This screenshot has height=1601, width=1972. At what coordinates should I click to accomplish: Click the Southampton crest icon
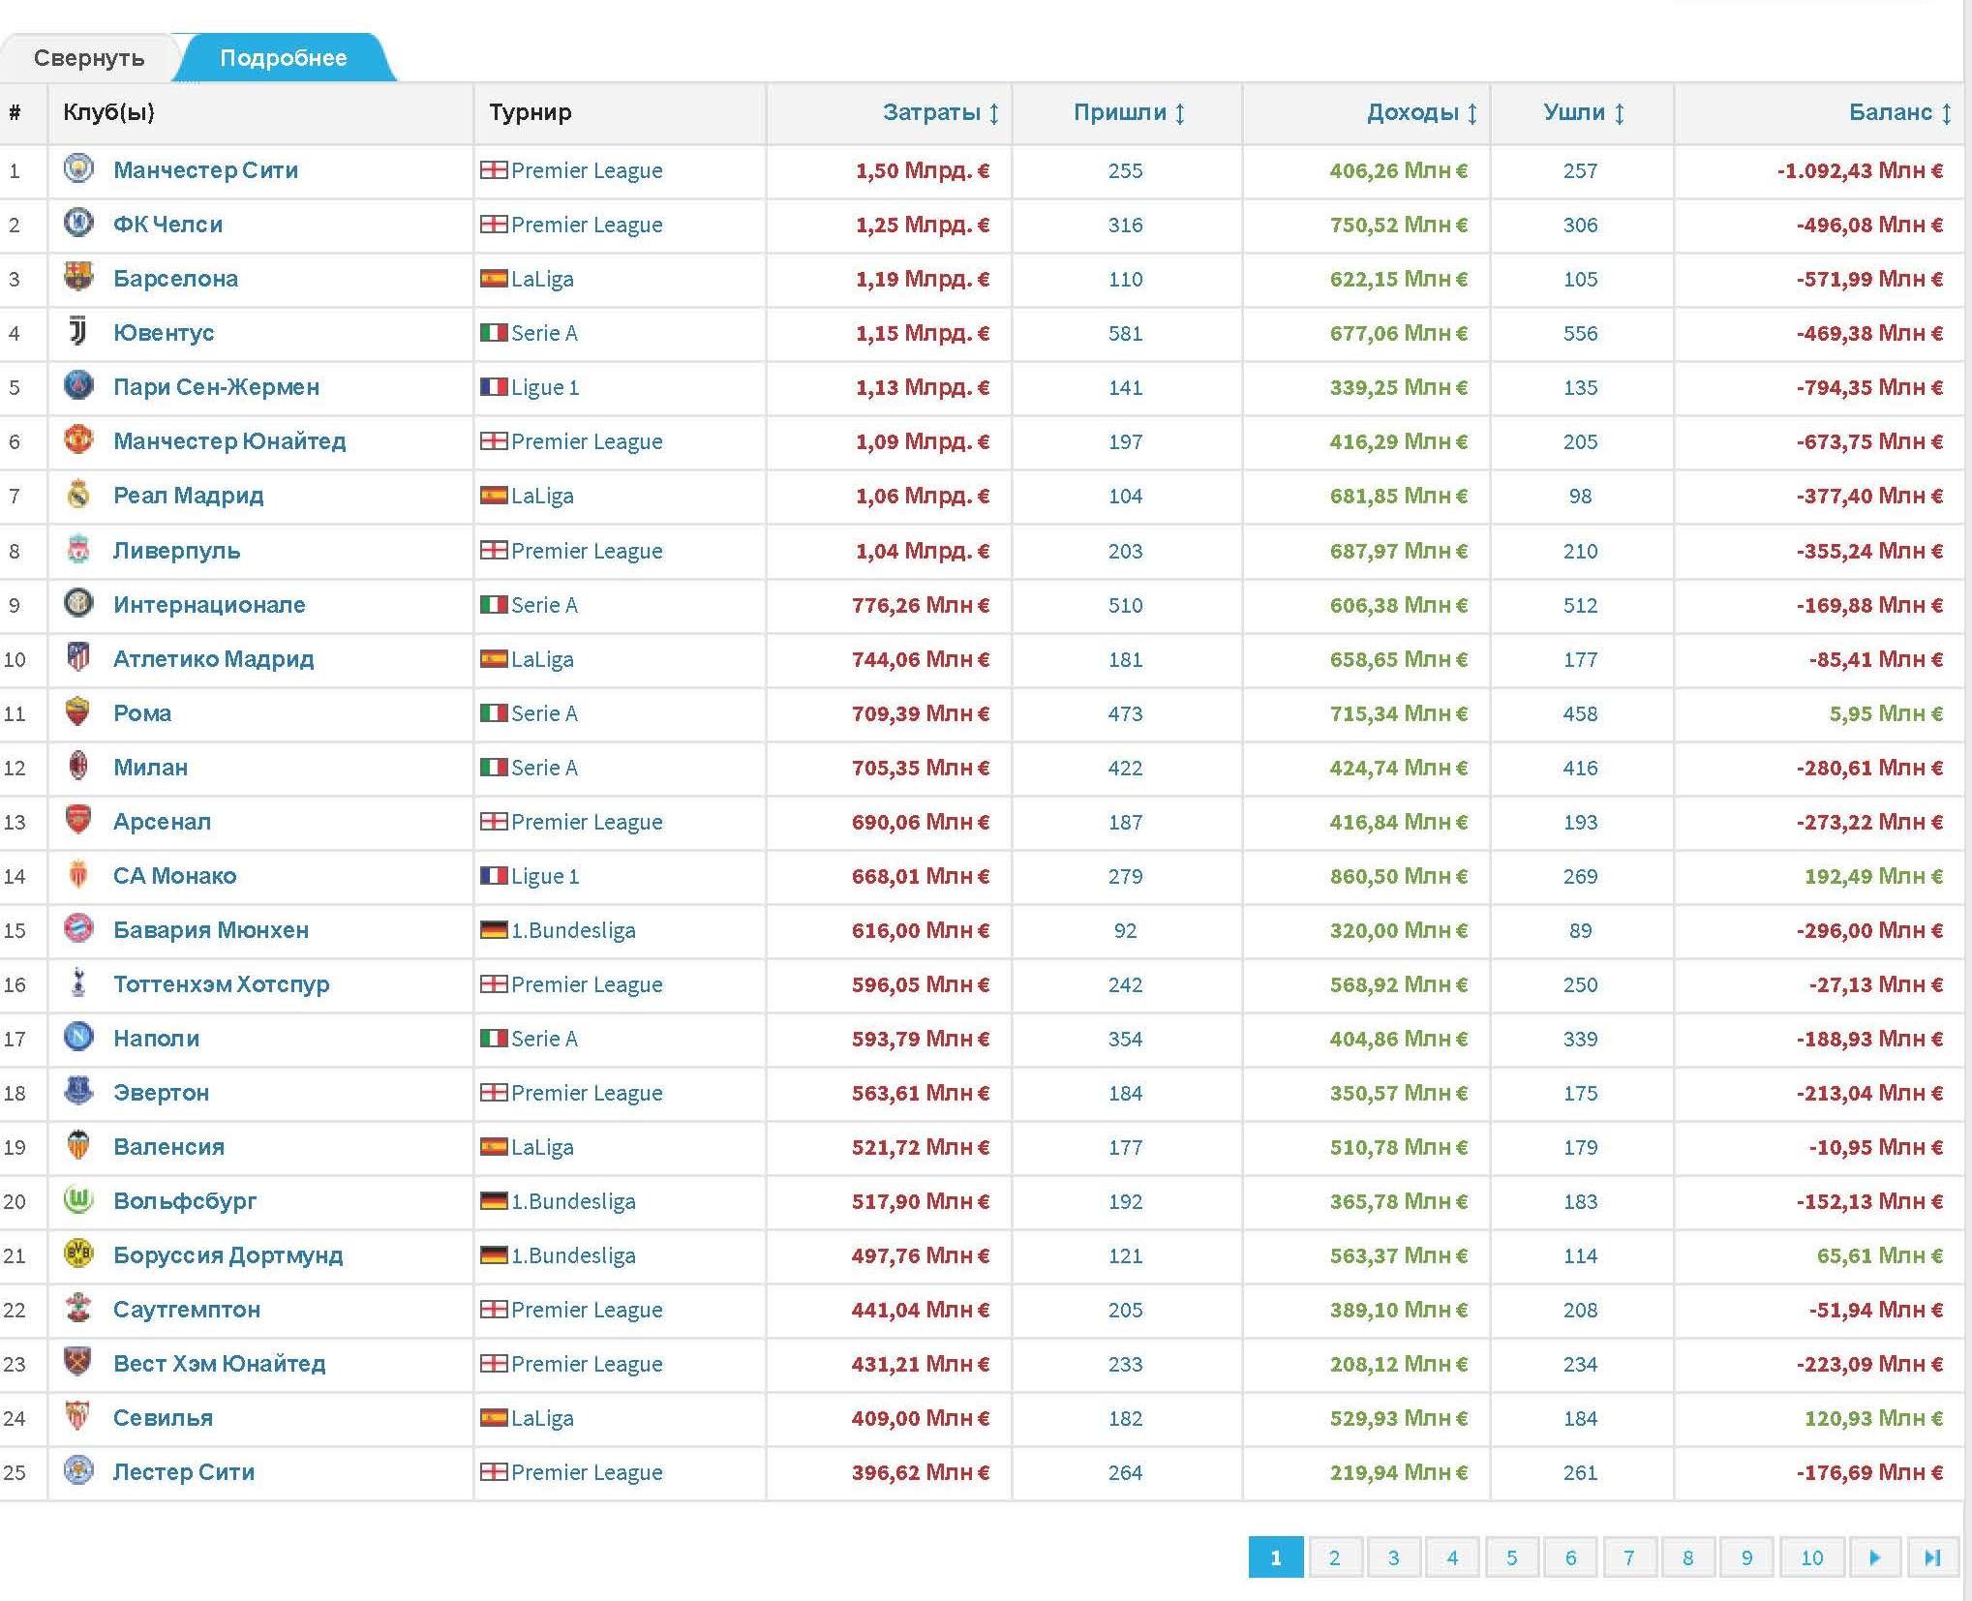click(78, 1309)
